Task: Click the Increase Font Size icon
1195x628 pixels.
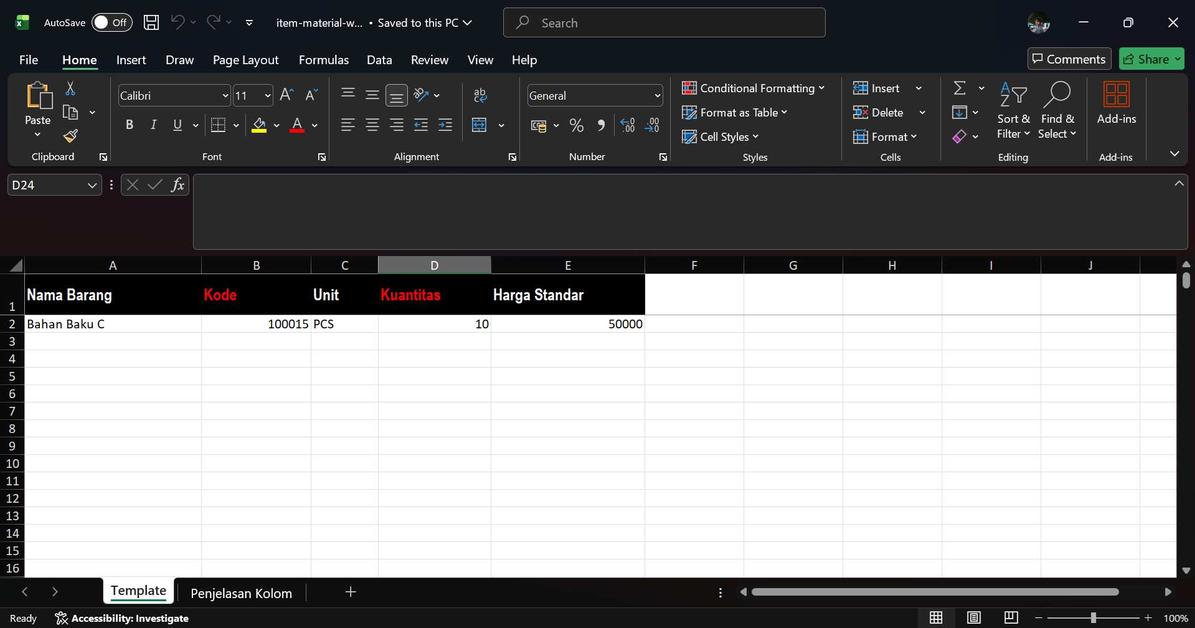Action: click(286, 95)
